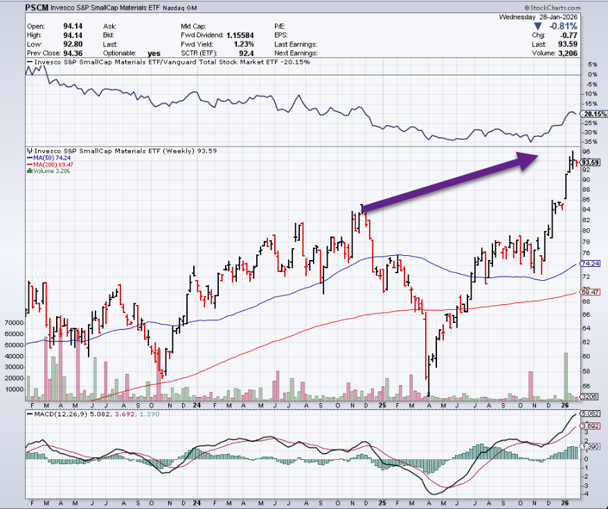Click the candlestick icon beside the weekly chart title
This screenshot has height=509, width=608.
click(28, 149)
